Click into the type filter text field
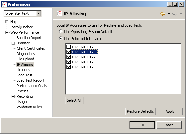186x134 pixels. (x=20, y=13)
